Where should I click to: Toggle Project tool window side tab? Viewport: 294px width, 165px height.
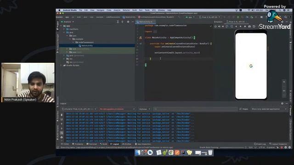[x=57, y=26]
